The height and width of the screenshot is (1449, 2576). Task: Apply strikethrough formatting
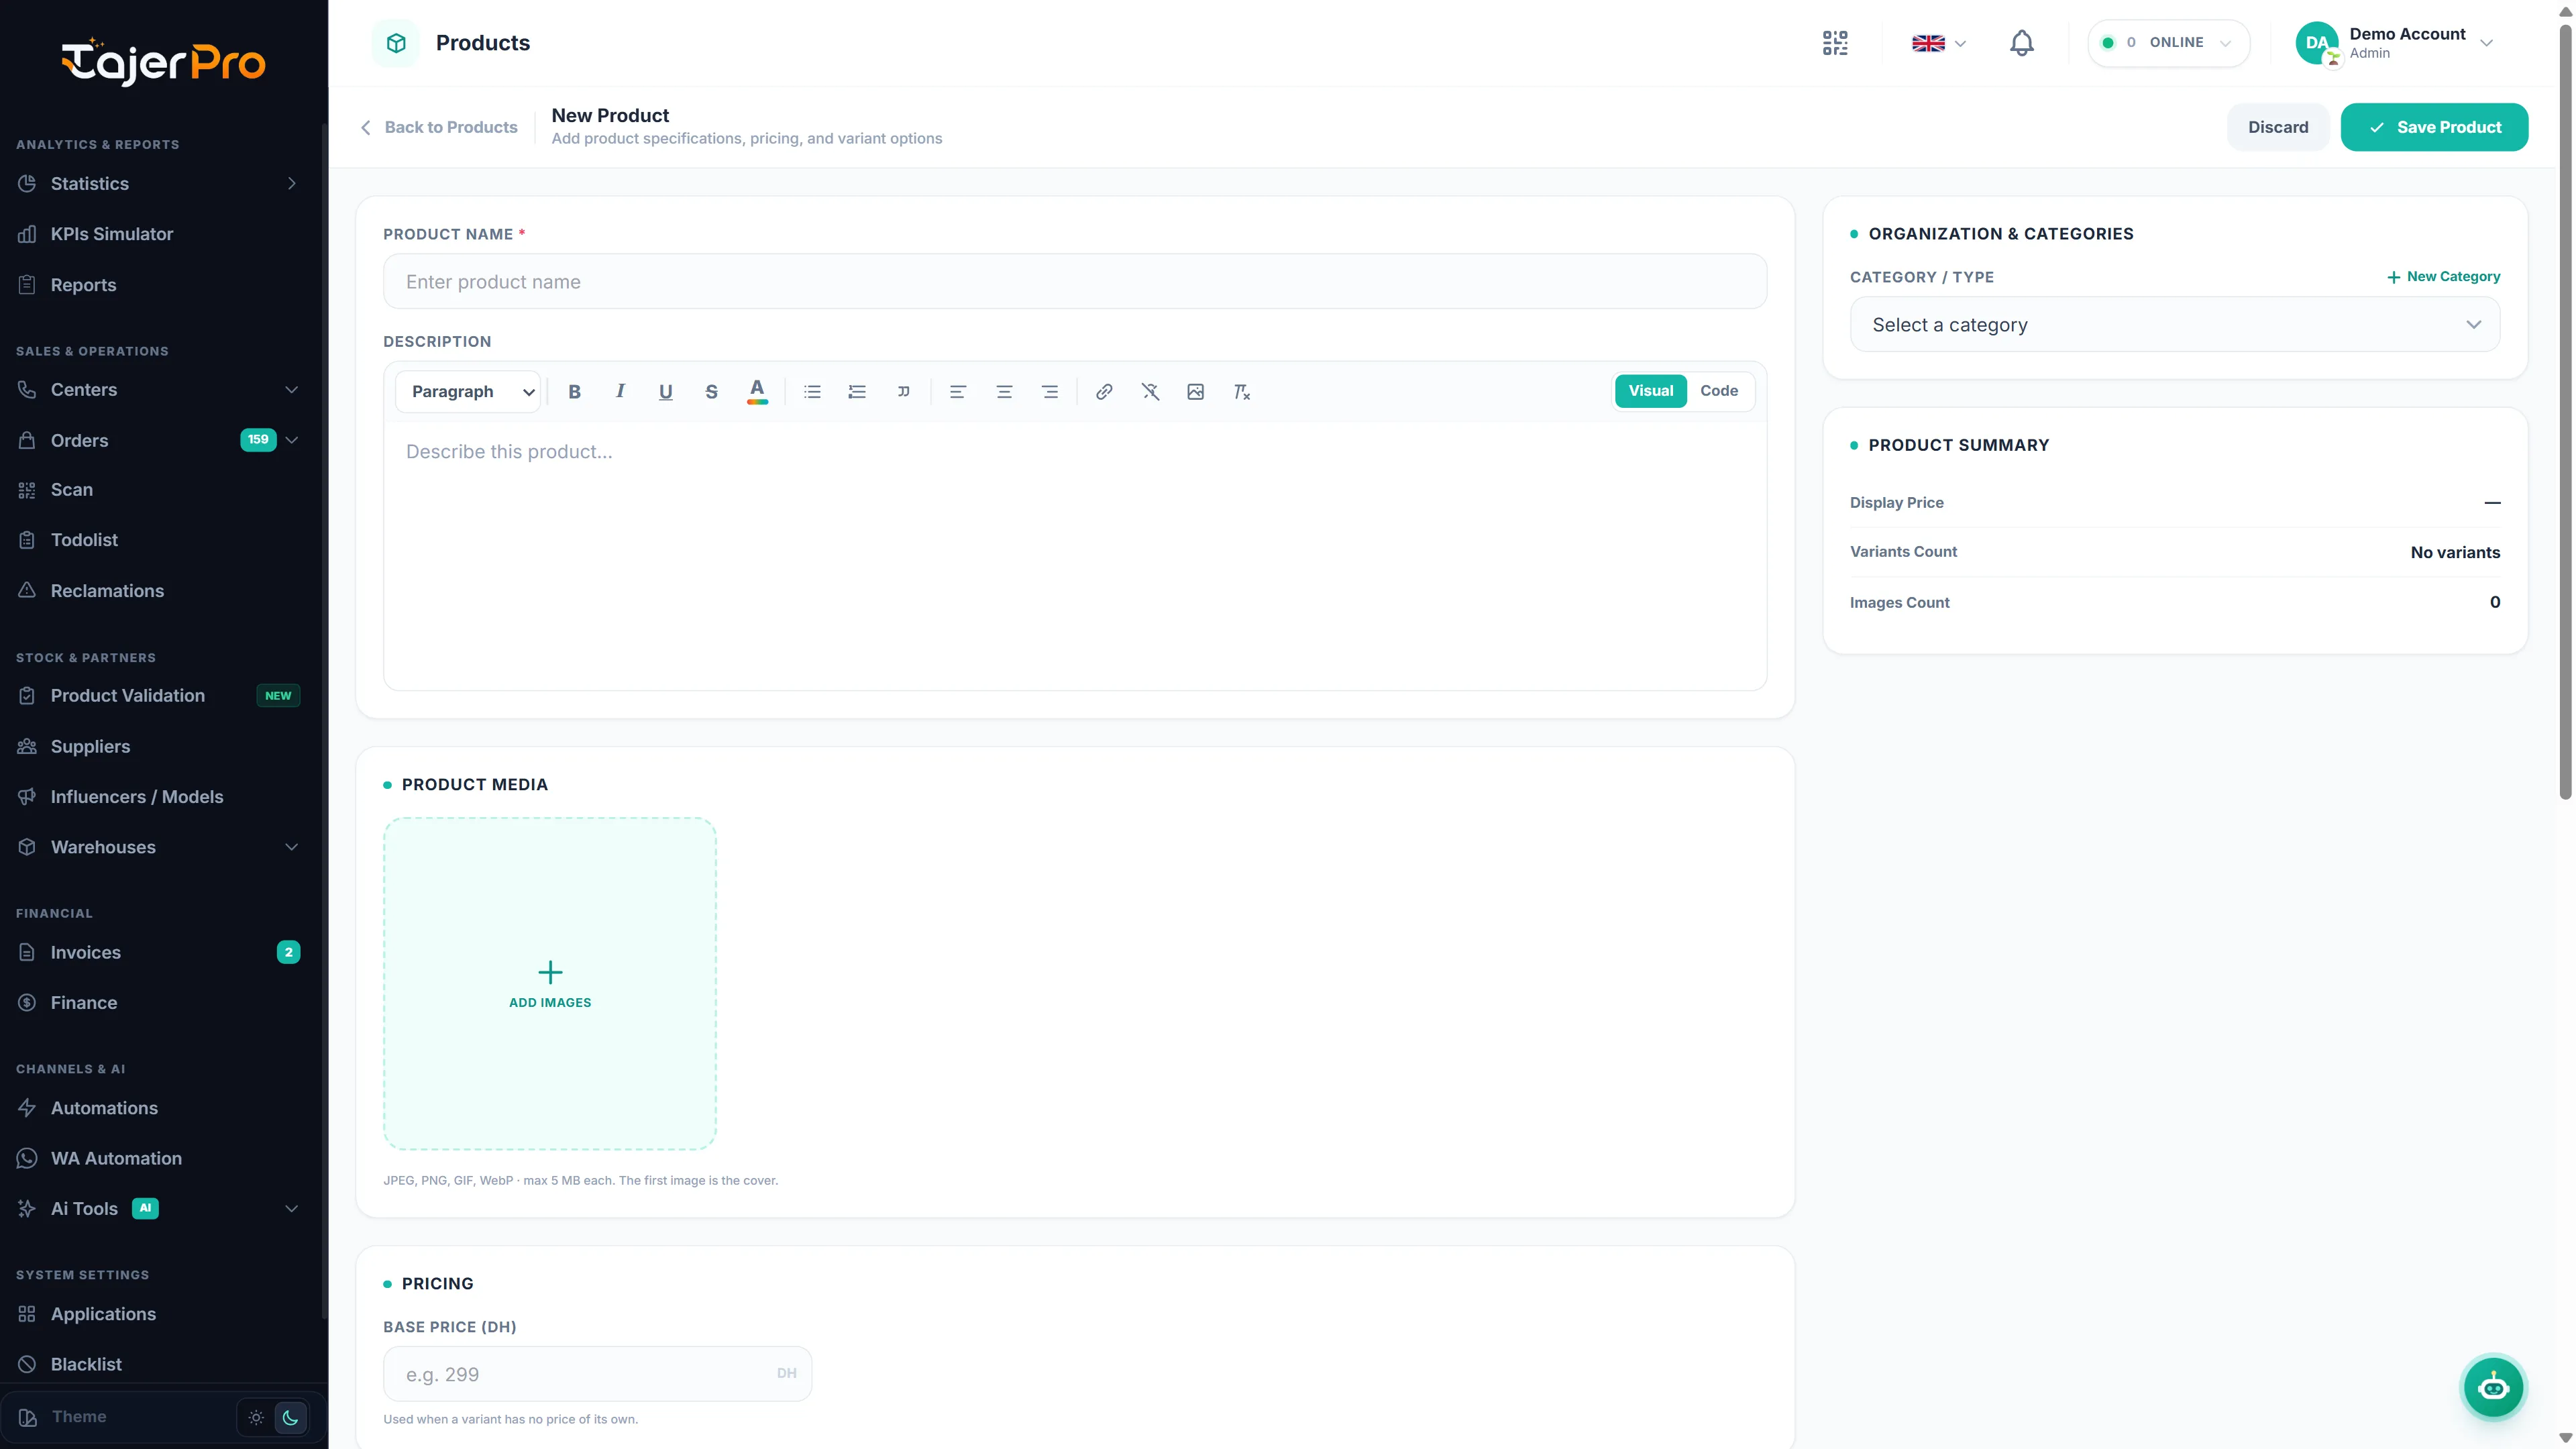click(711, 391)
